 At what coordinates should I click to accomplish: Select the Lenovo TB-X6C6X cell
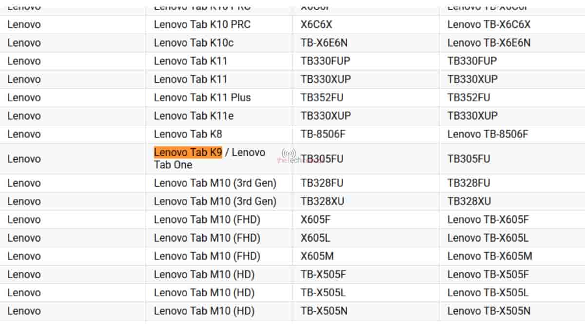(489, 24)
